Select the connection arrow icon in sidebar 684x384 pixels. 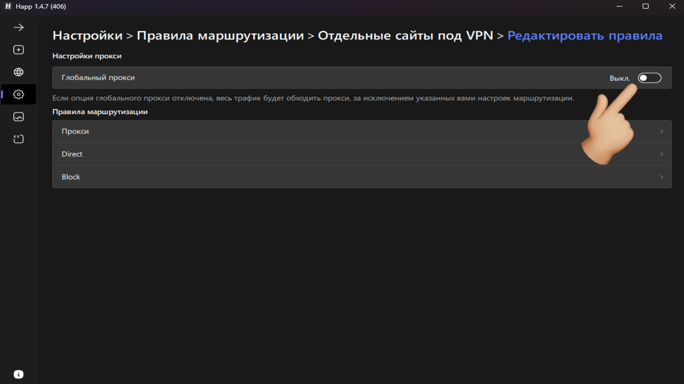point(18,27)
